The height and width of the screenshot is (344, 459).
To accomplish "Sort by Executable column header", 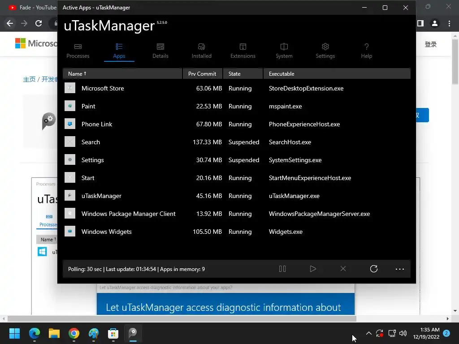I will [337, 74].
